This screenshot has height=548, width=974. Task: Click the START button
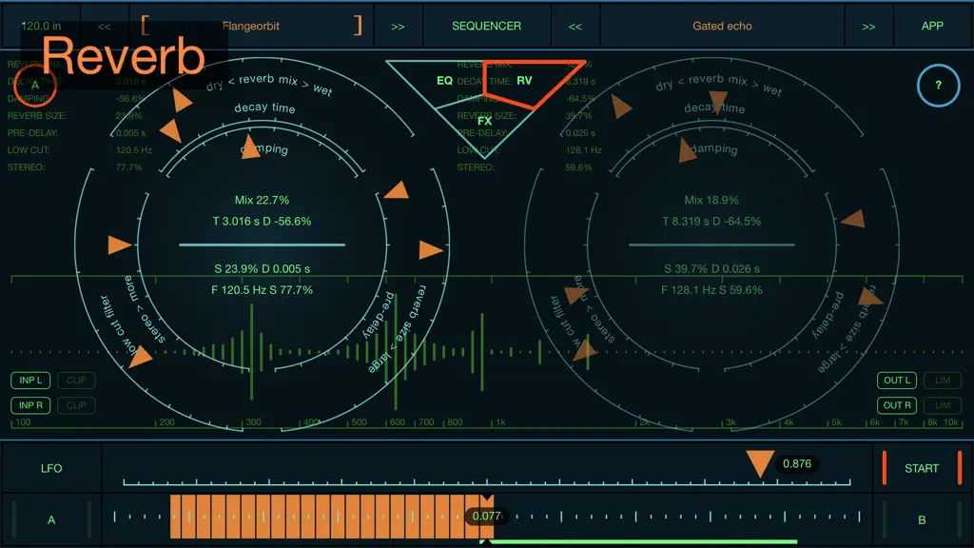(x=922, y=468)
